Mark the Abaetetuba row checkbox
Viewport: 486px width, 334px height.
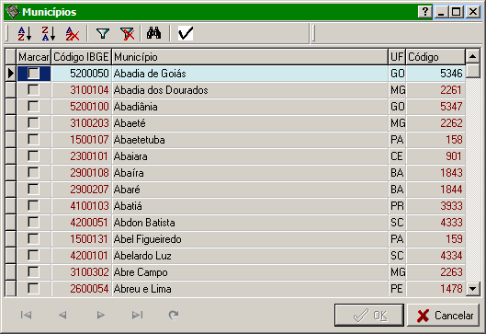pyautogui.click(x=33, y=140)
